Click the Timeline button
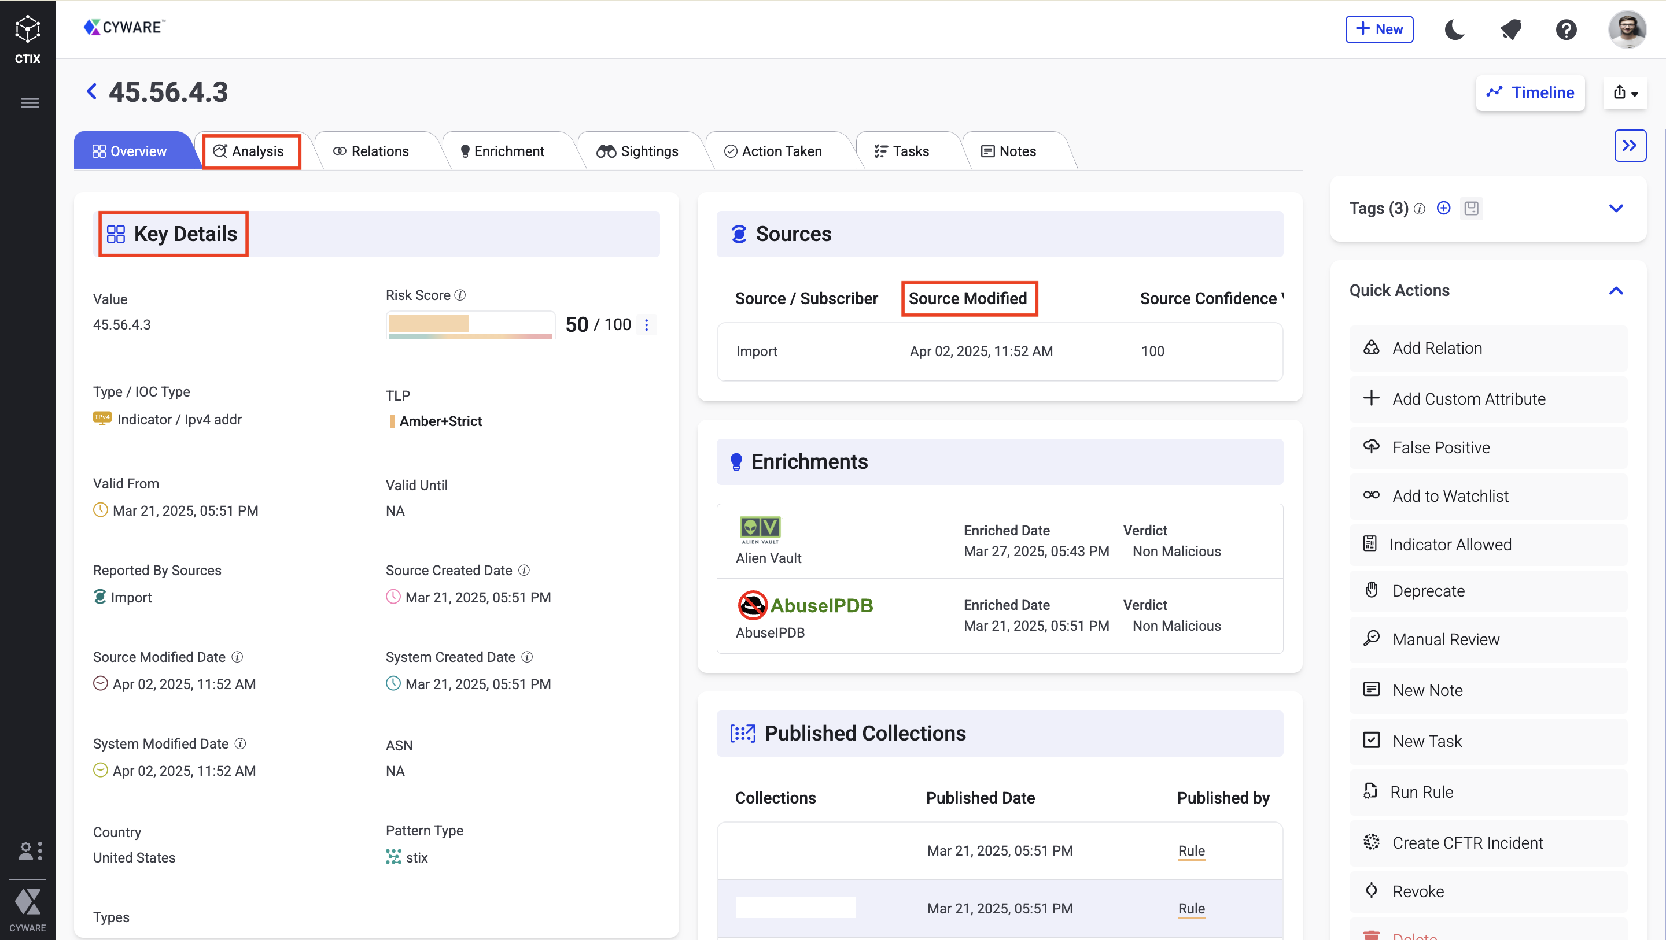The width and height of the screenshot is (1666, 940). (1529, 93)
